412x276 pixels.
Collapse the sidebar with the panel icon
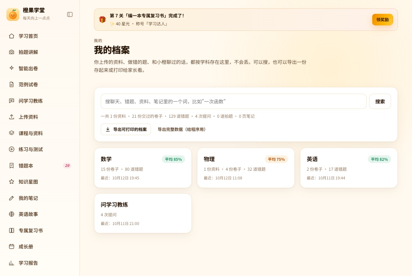pos(70,14)
